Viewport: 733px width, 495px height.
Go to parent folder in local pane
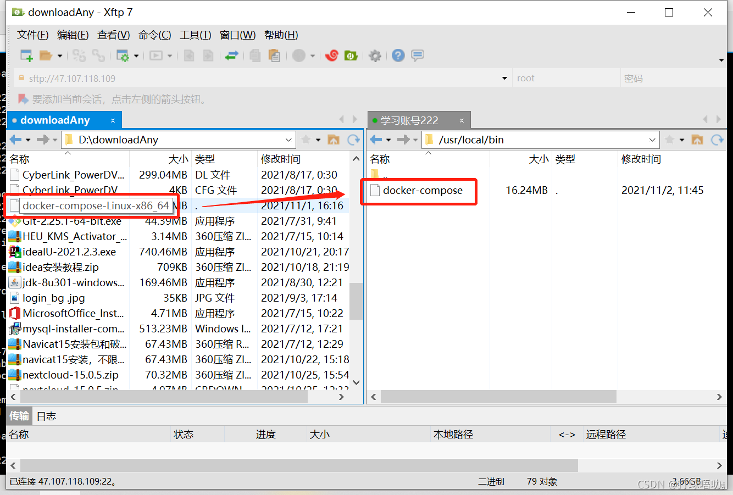(x=334, y=140)
